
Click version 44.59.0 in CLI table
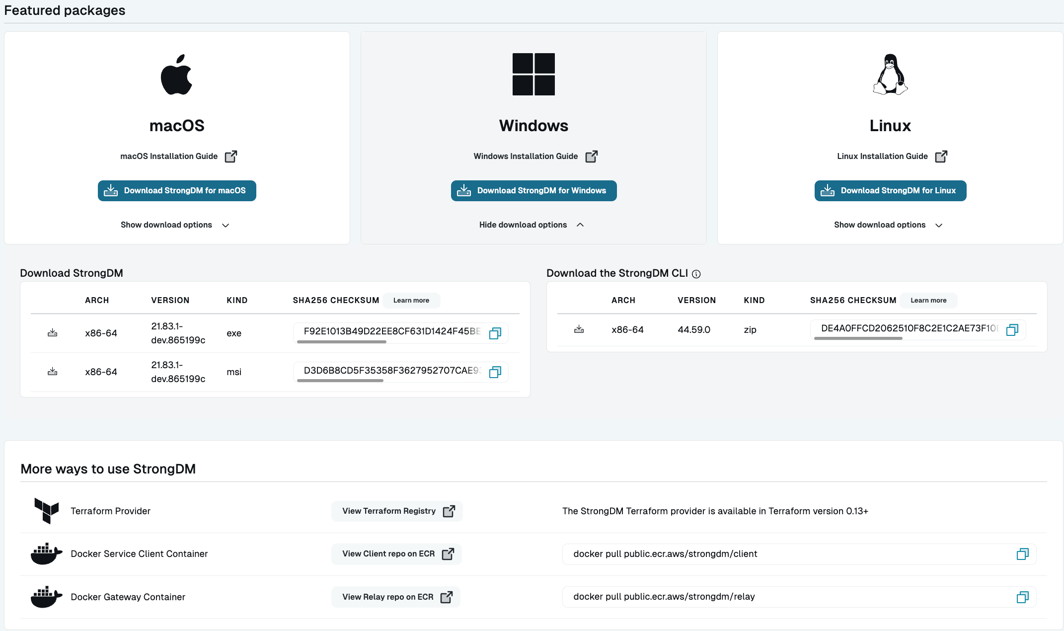[x=694, y=330]
